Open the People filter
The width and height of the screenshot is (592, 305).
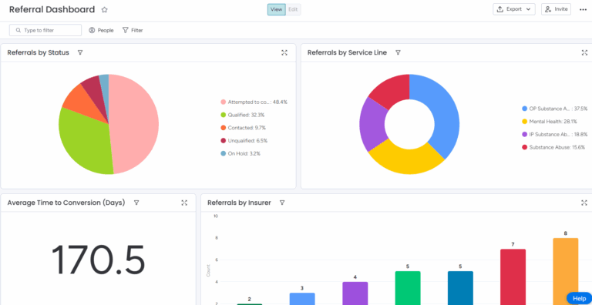pos(101,30)
